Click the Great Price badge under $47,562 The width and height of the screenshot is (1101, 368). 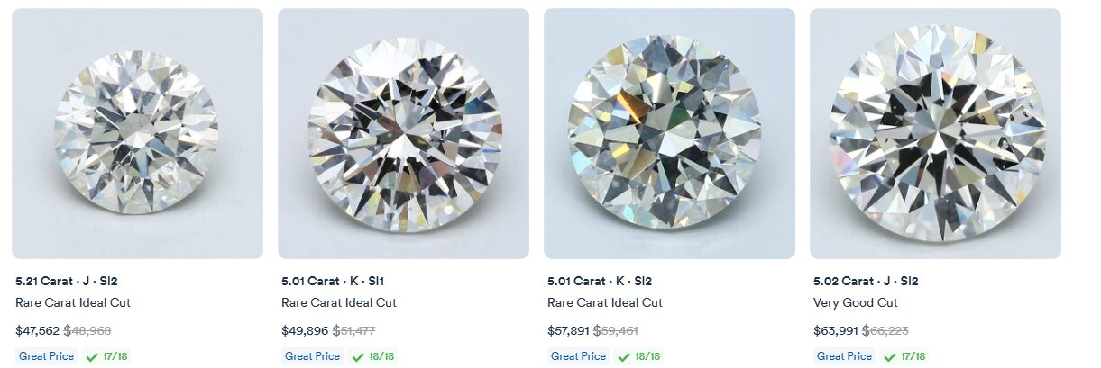pyautogui.click(x=46, y=356)
